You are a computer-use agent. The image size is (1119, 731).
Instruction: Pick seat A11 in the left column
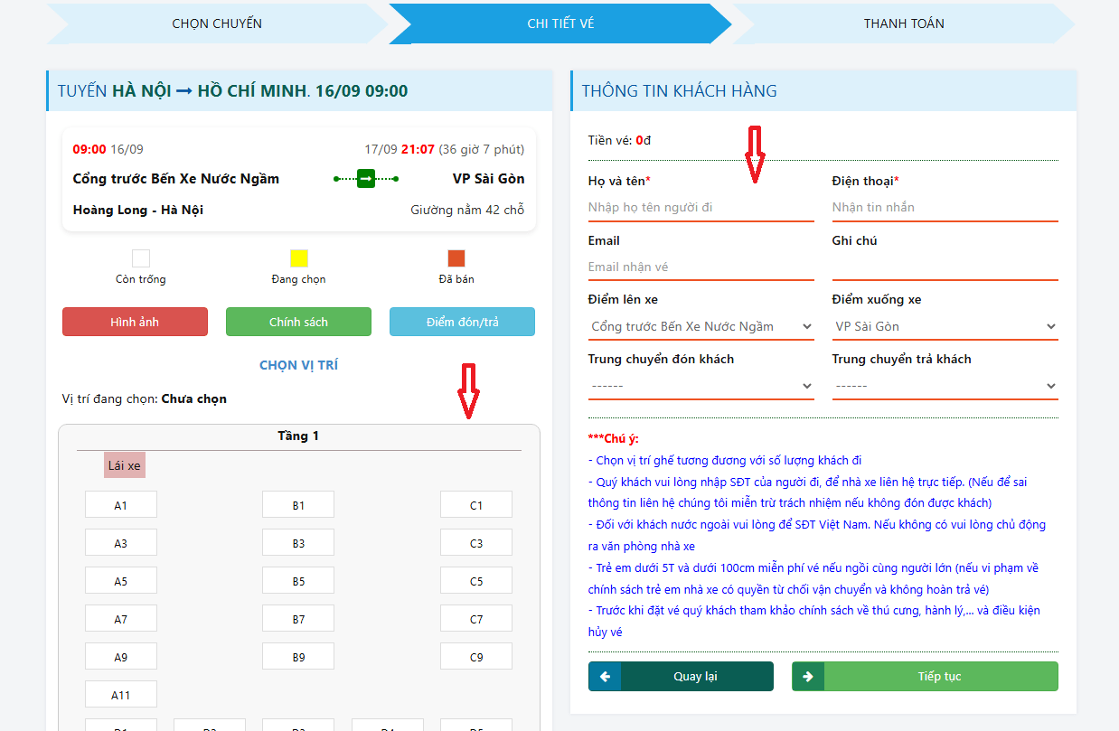(121, 695)
